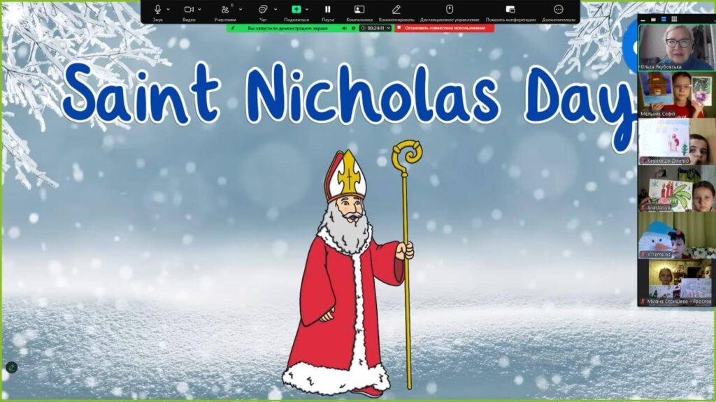Open the Участники participants panel

[226, 10]
